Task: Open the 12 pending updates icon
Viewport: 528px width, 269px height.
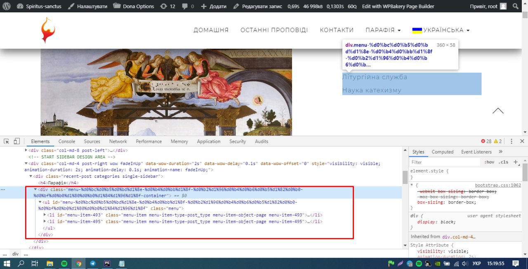Action: tap(167, 6)
